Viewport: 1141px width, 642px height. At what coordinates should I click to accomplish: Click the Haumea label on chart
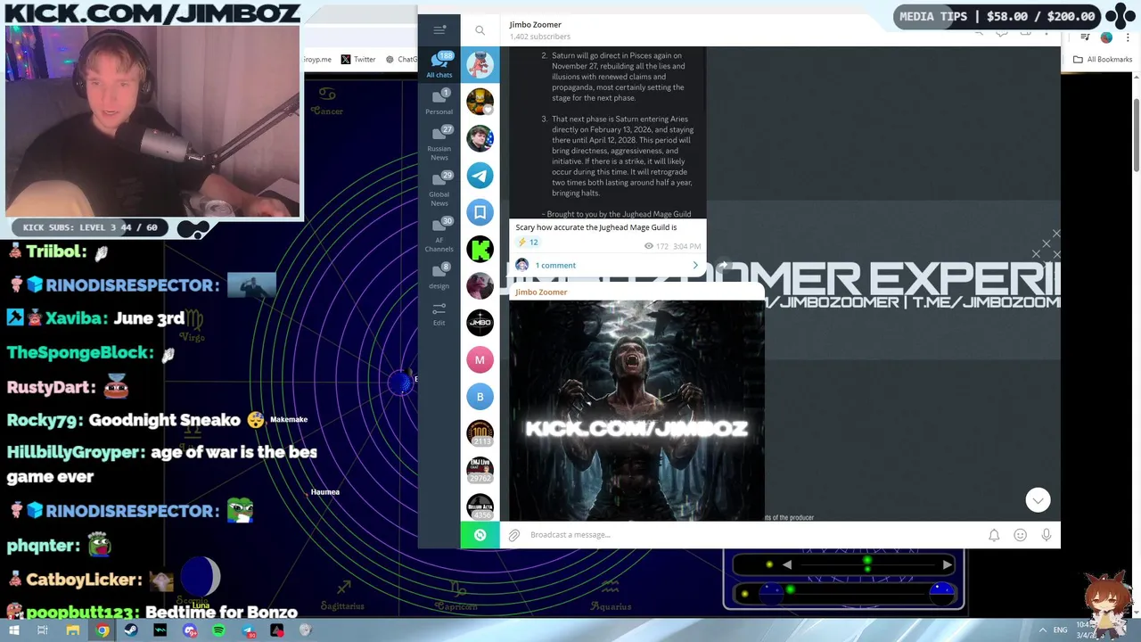point(324,492)
